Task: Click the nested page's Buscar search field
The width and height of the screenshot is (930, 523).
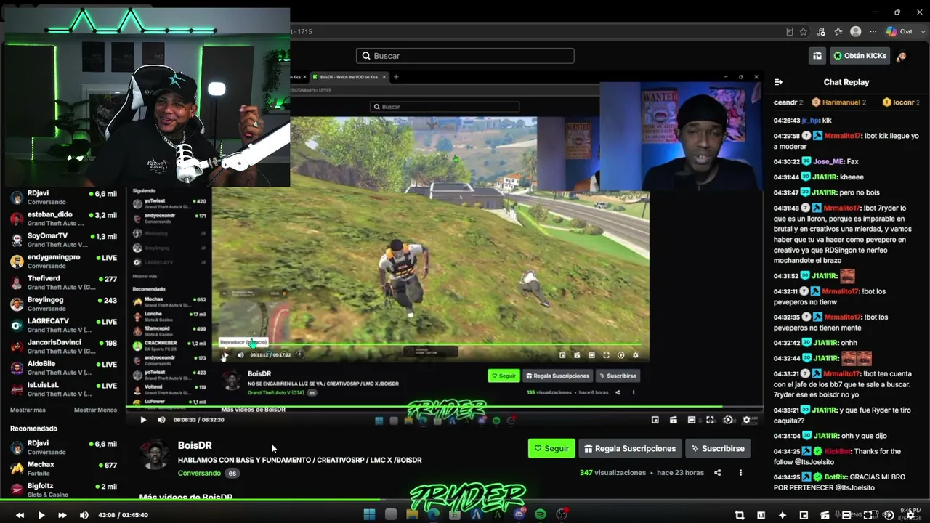Action: [444, 107]
